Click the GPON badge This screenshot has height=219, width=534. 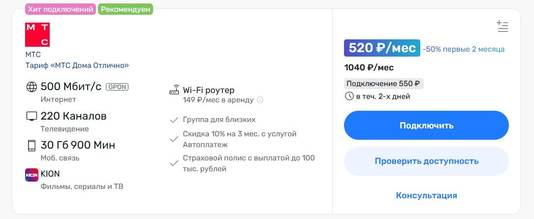point(117,87)
